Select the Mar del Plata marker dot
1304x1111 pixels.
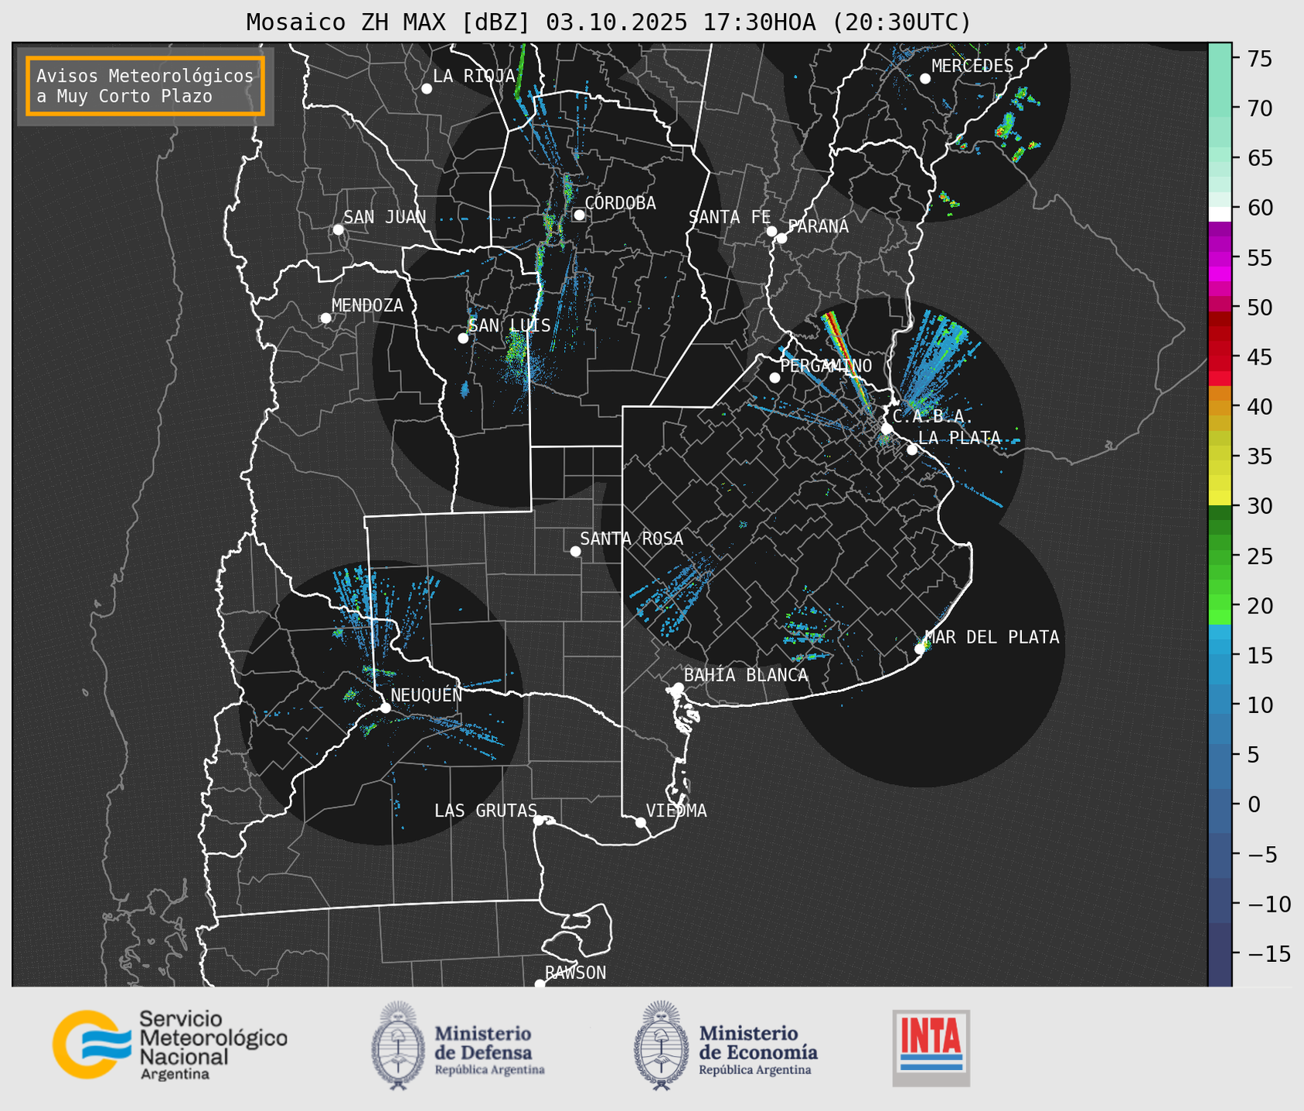tap(919, 649)
